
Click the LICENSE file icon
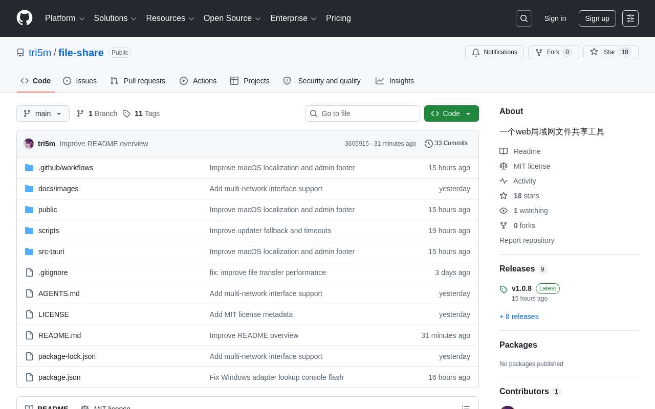(x=29, y=314)
